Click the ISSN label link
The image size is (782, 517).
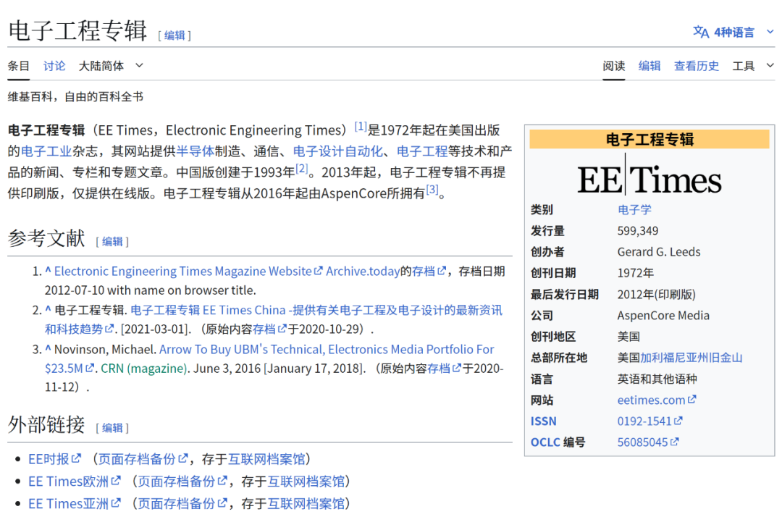click(x=543, y=421)
